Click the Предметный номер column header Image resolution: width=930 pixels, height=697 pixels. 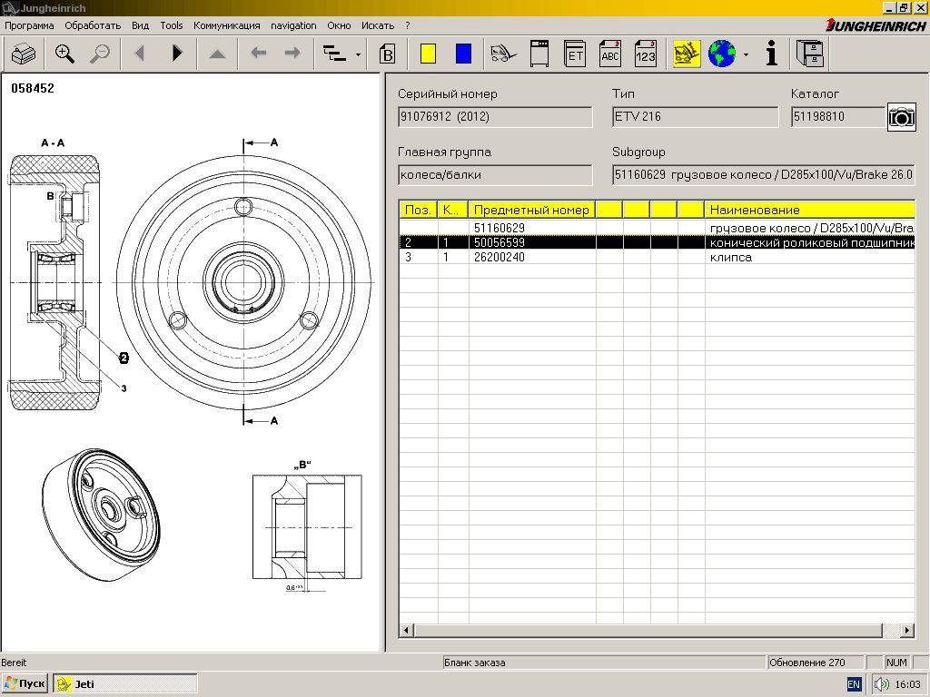coord(532,210)
